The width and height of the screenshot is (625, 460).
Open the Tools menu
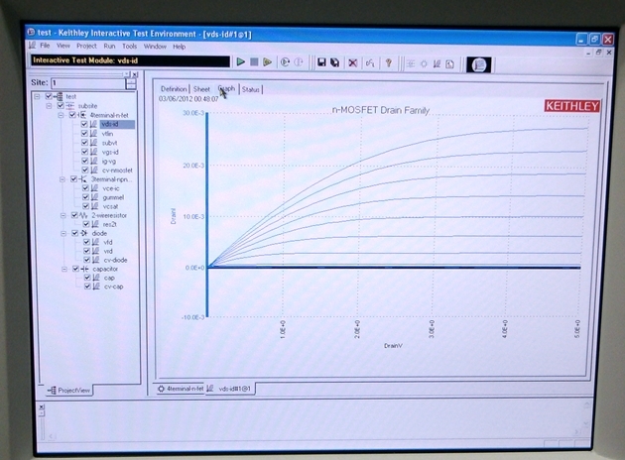coord(130,47)
